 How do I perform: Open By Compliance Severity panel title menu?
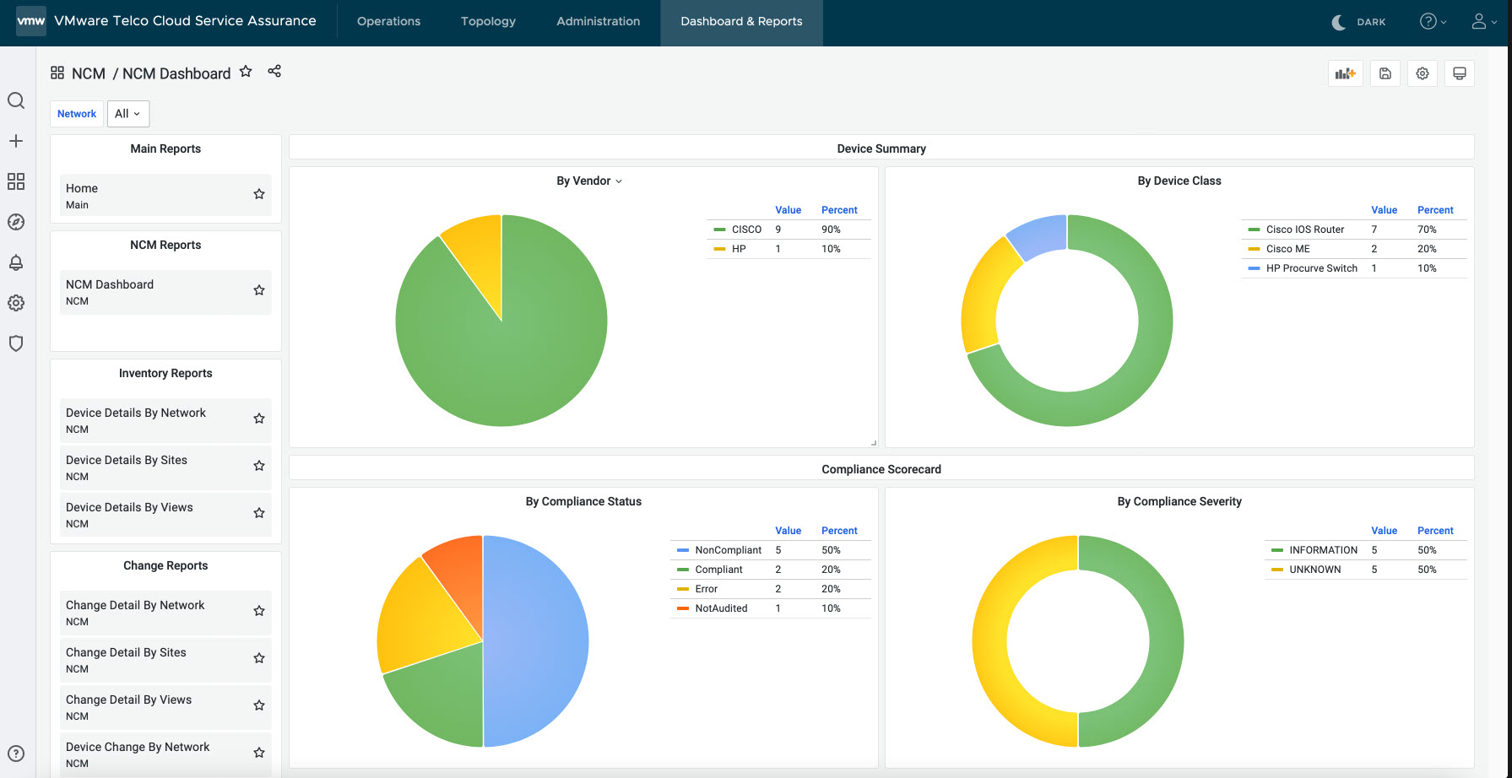(x=1179, y=501)
